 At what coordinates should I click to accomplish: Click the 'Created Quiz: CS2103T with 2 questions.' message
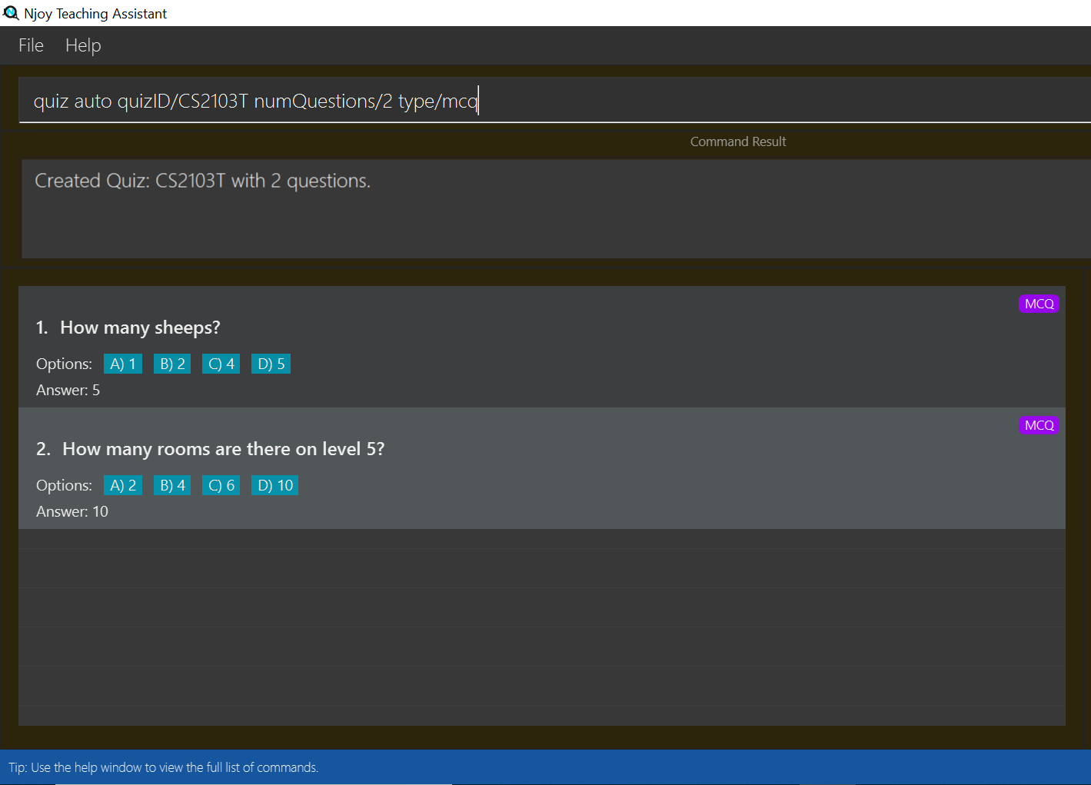pyautogui.click(x=202, y=181)
